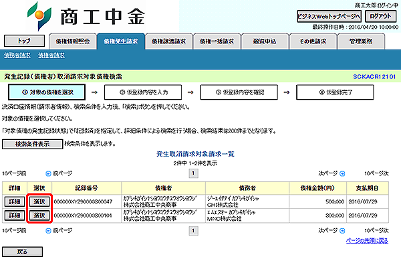Click top 10ページ前 pagination text
Viewport: 401px width, 265px height.
pos(14,173)
